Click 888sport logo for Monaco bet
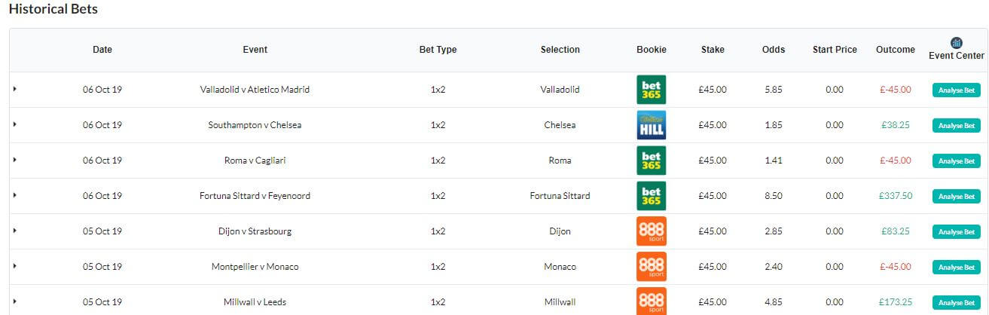Screen dimensions: 989x315 coord(651,267)
